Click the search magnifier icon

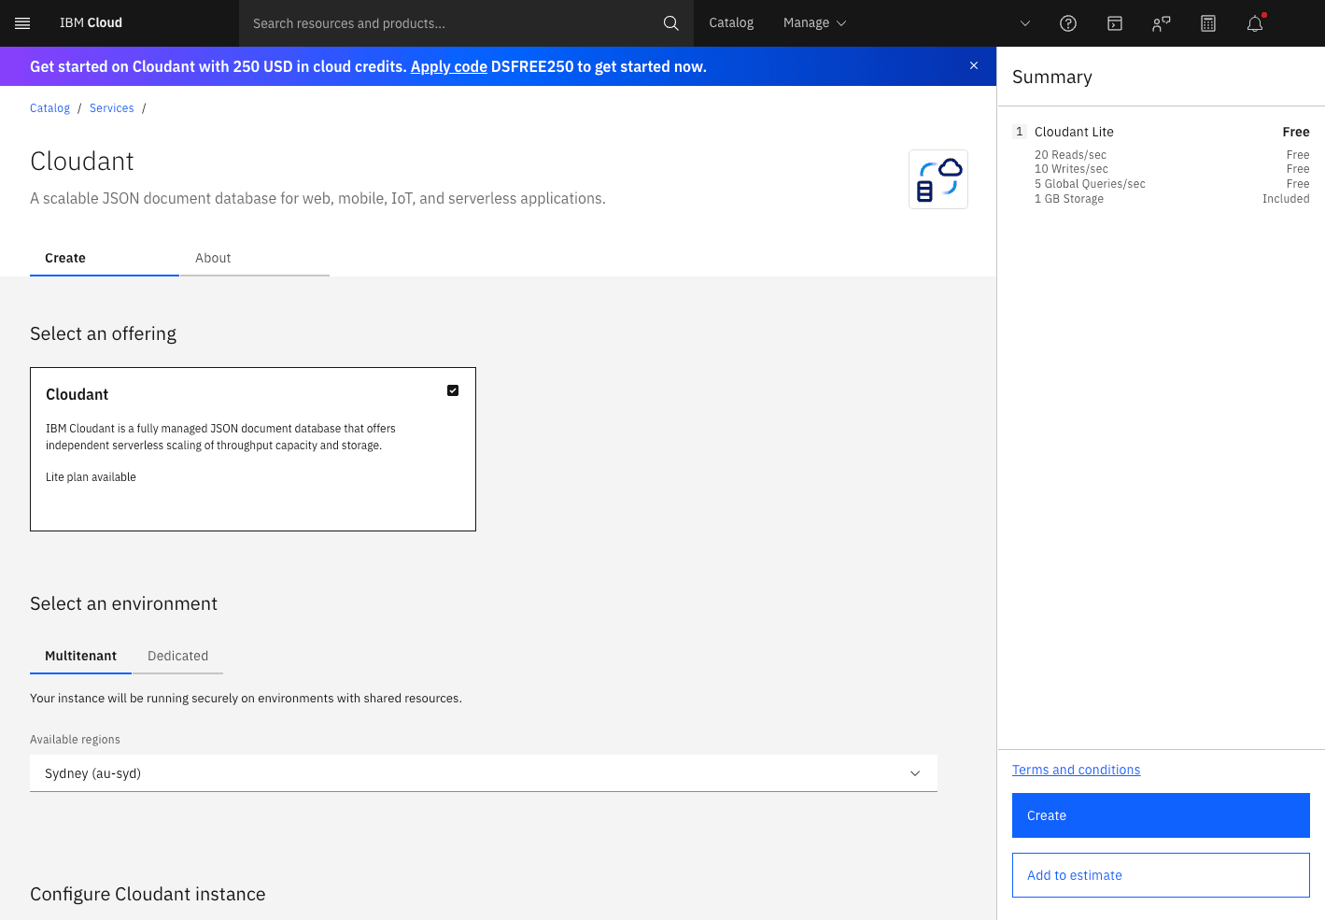[670, 23]
